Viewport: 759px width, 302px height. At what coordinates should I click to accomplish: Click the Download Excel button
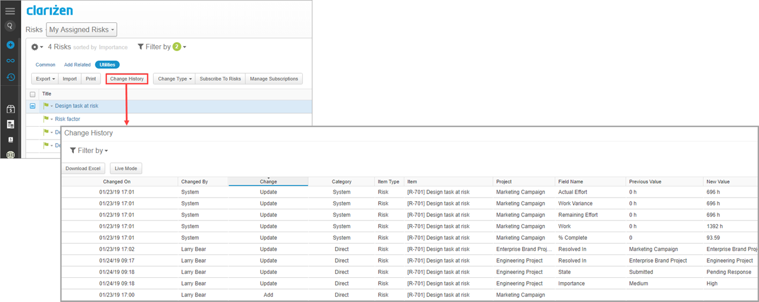tap(83, 168)
